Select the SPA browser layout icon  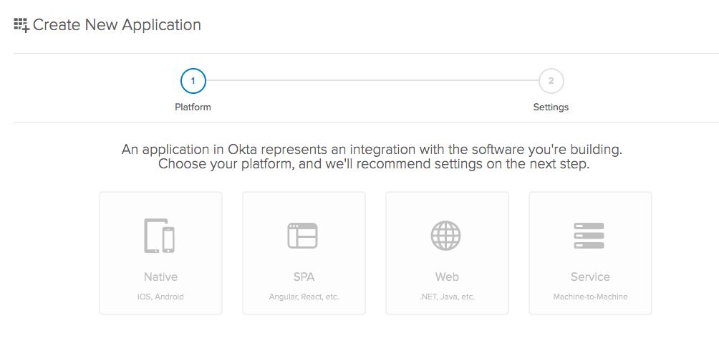point(303,236)
